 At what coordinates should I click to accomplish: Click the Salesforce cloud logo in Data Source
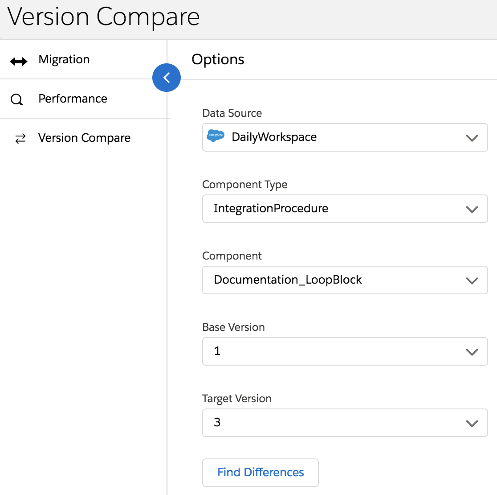point(216,136)
